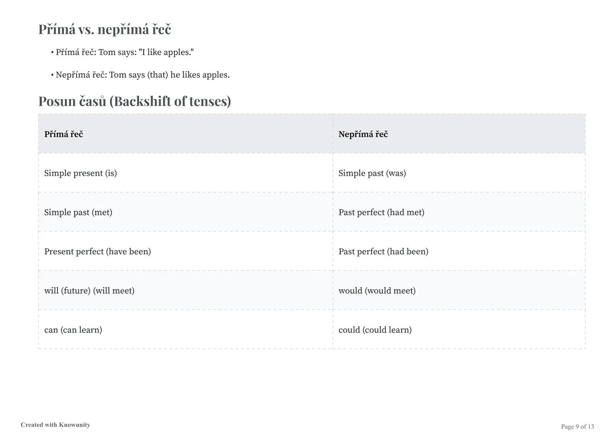
Task: Click the "Nepřímá řeč" table column header
Action: click(x=363, y=134)
